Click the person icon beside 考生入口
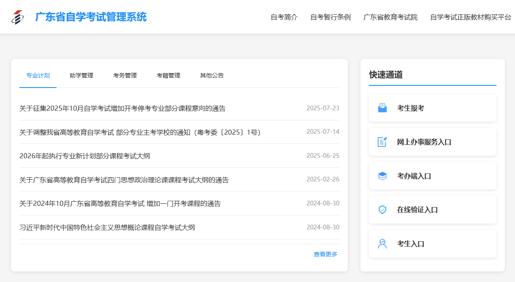This screenshot has width=515, height=282. [382, 244]
